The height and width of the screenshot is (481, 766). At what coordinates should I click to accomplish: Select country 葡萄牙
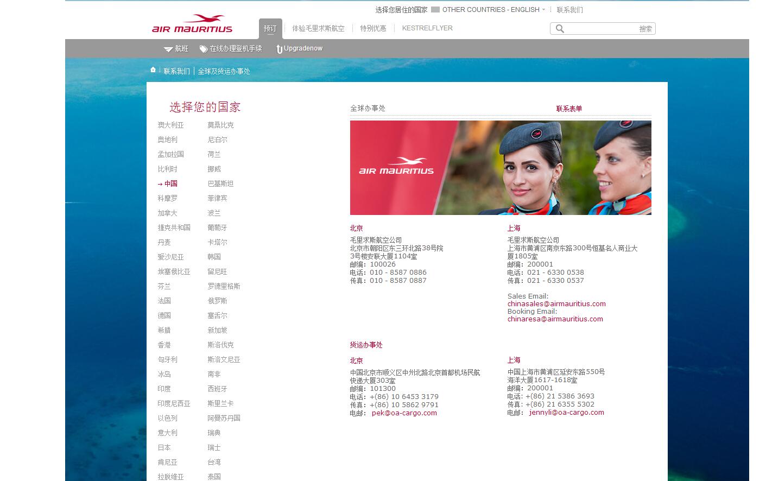[218, 227]
